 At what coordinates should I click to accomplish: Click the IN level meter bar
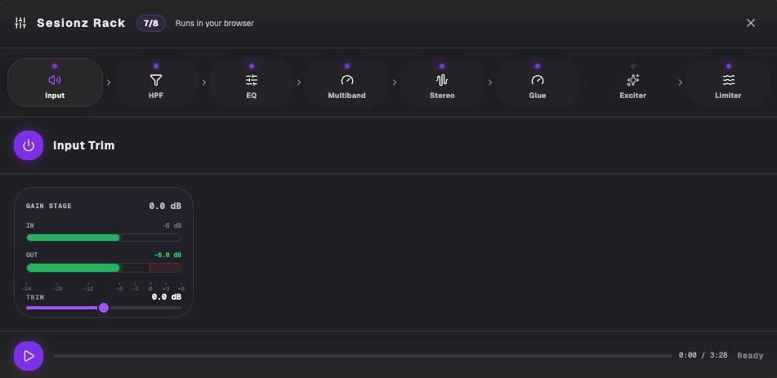point(104,238)
